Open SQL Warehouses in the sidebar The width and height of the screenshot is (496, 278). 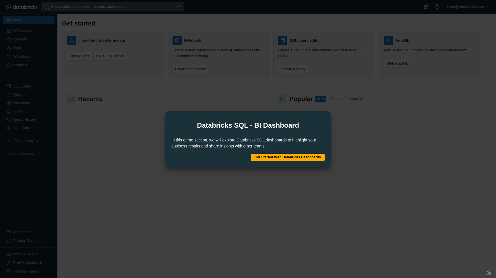[28, 128]
